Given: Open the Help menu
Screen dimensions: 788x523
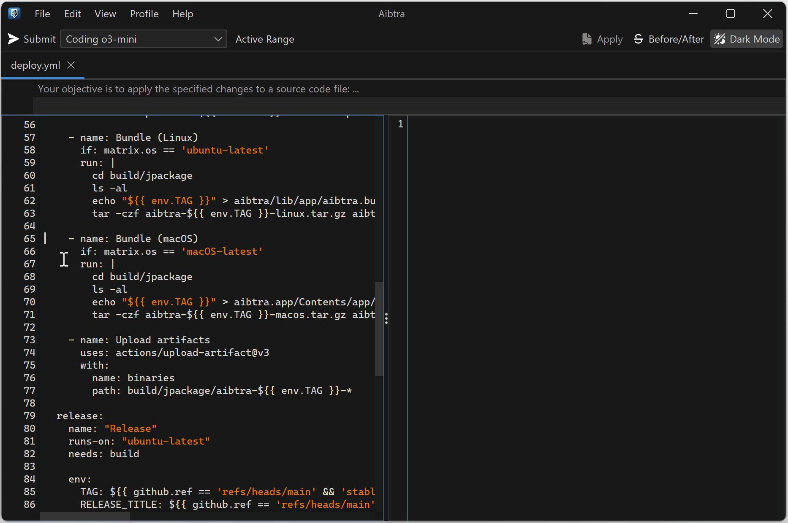Looking at the screenshot, I should (182, 14).
